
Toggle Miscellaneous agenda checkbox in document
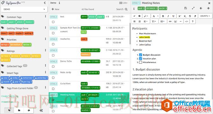coord(141,62)
